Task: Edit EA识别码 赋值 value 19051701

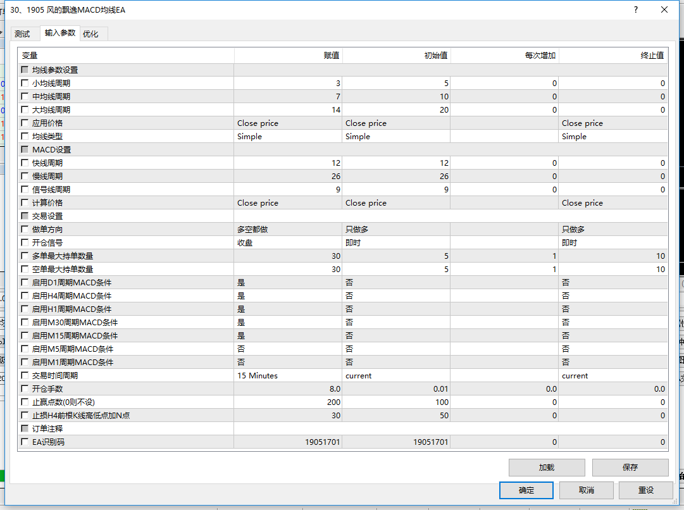Action: [x=288, y=442]
